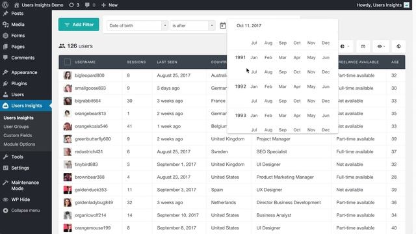Open Settings in the sidebar
The height and width of the screenshot is (234, 416).
pos(20,168)
